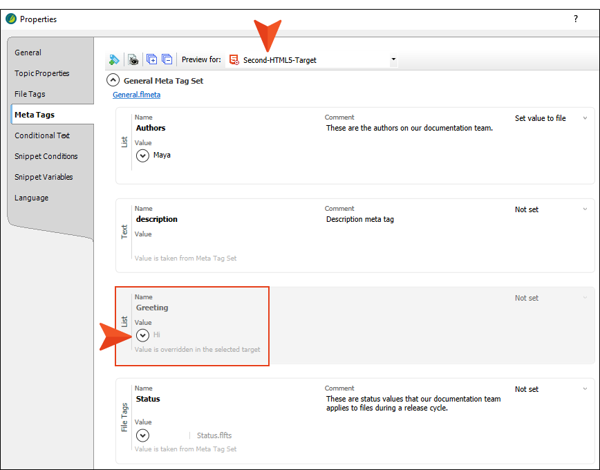Switch to the Conditional Text tab
The height and width of the screenshot is (470, 600).
(42, 135)
